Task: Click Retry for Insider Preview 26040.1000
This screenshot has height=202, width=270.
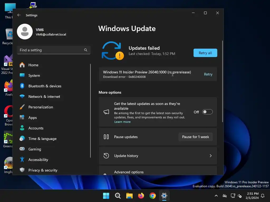Action: coord(208,74)
